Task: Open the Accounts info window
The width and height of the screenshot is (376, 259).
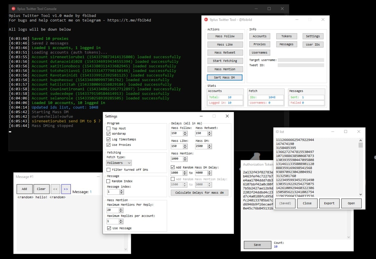Action: (260, 36)
